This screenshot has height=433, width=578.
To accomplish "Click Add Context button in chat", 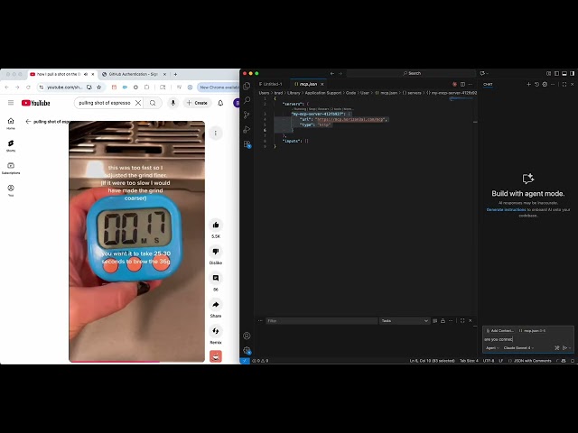I will tap(499, 331).
